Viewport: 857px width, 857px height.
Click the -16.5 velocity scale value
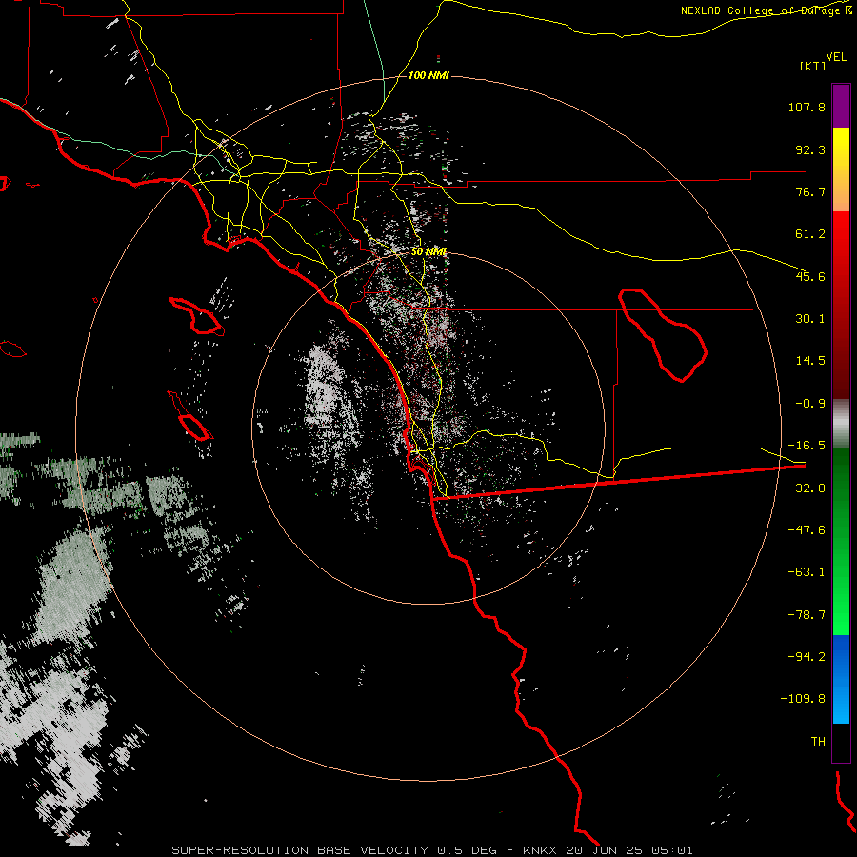pos(807,446)
